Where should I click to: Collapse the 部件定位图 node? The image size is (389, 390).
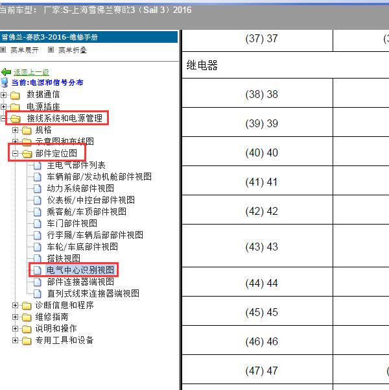click(x=15, y=153)
